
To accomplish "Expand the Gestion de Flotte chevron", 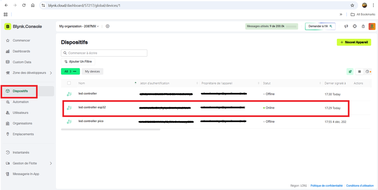I will point(51,163).
